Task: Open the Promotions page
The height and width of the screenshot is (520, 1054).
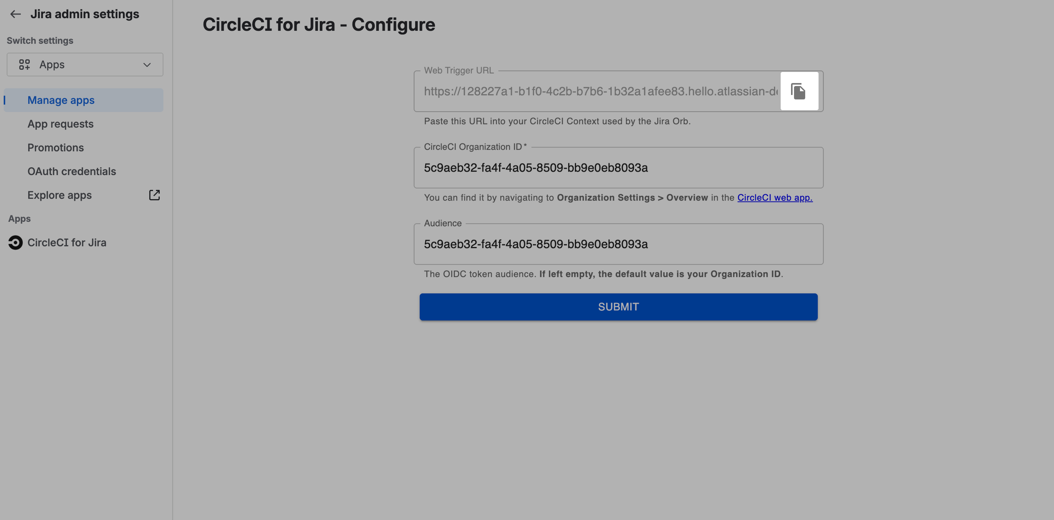Action: click(x=56, y=148)
